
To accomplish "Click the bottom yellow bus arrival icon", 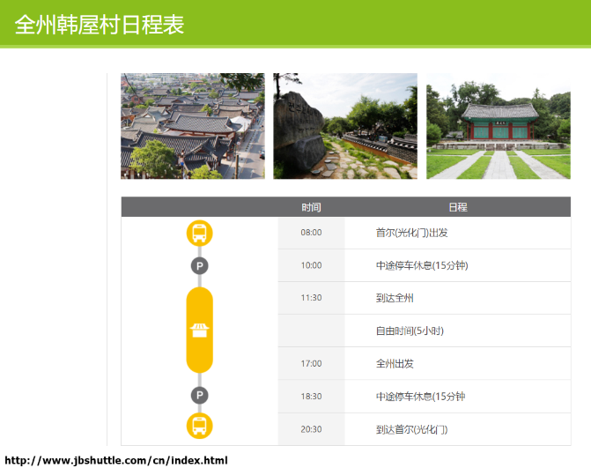I will pyautogui.click(x=200, y=427).
